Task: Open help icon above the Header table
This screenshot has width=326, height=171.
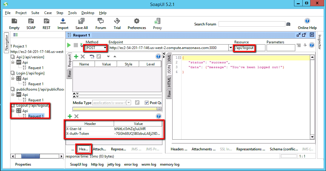Action: 159,116
